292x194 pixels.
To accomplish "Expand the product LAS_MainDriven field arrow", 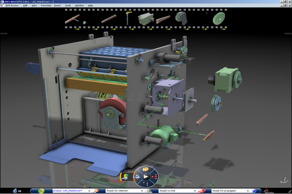I will (89, 191).
